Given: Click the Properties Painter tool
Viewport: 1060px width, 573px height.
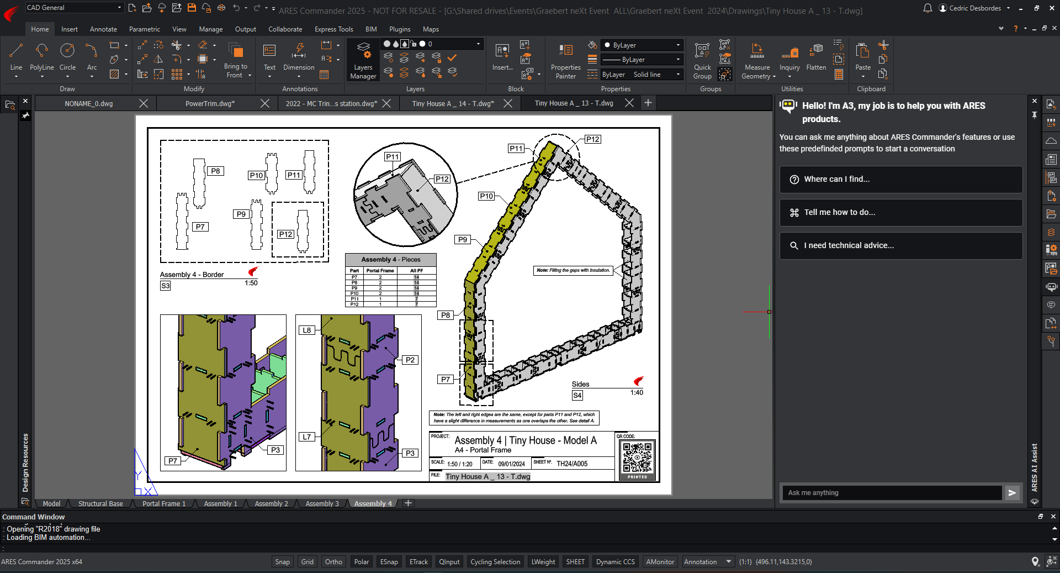Looking at the screenshot, I should click(x=565, y=60).
